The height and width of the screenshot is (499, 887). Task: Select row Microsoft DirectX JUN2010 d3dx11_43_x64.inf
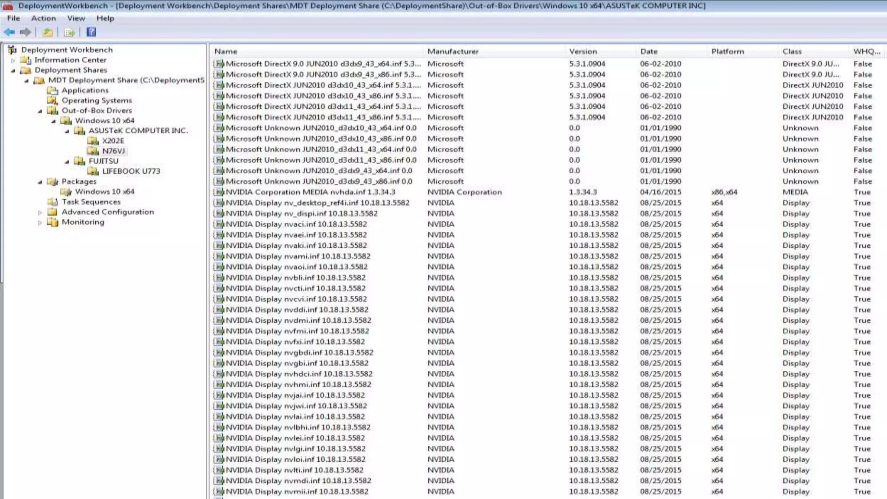(548, 107)
